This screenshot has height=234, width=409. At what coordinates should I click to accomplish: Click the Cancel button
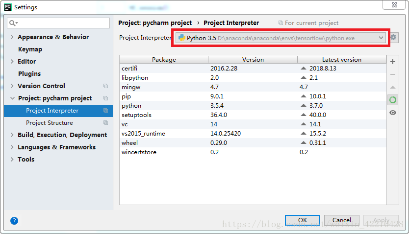pos(342,220)
